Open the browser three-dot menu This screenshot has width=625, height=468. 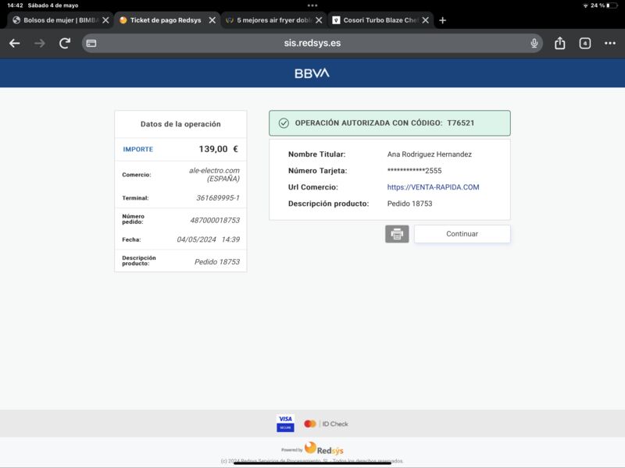click(610, 43)
